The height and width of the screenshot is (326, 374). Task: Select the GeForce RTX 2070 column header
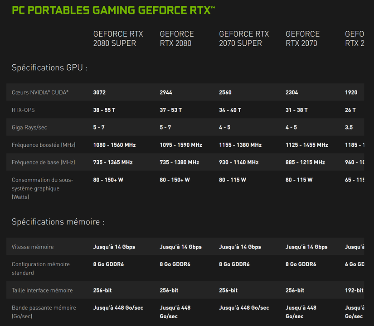(x=302, y=38)
